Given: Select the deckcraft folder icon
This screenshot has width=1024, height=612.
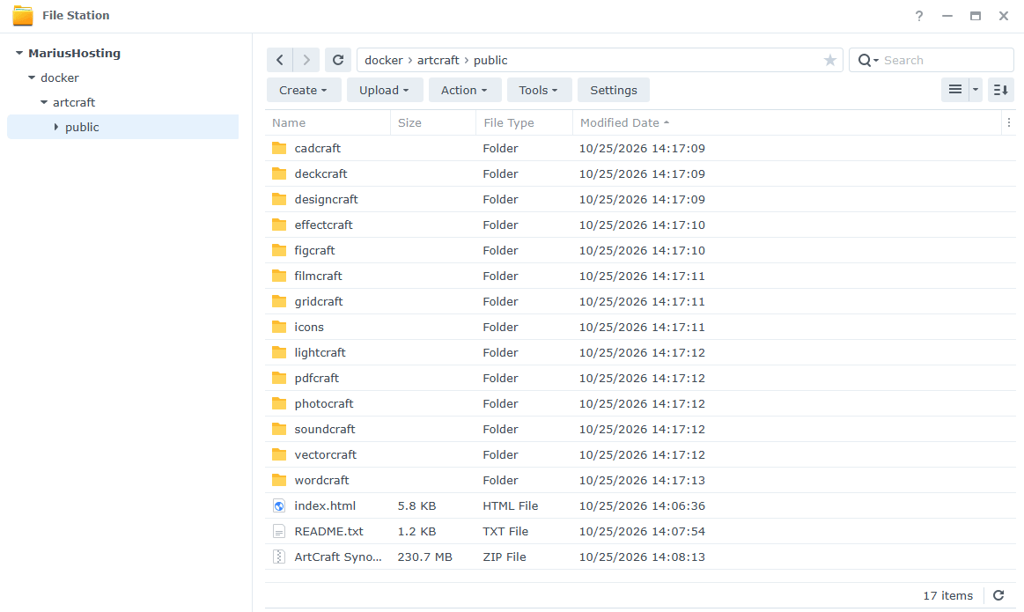Looking at the screenshot, I should [279, 173].
